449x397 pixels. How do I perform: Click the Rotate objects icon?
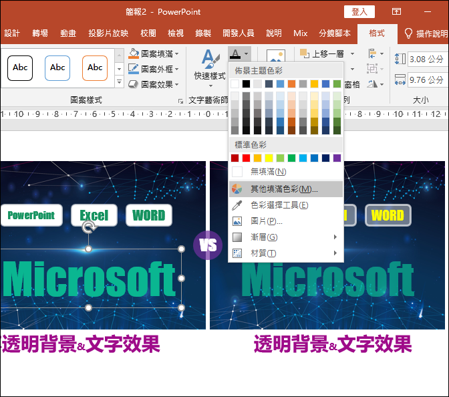coord(372,84)
